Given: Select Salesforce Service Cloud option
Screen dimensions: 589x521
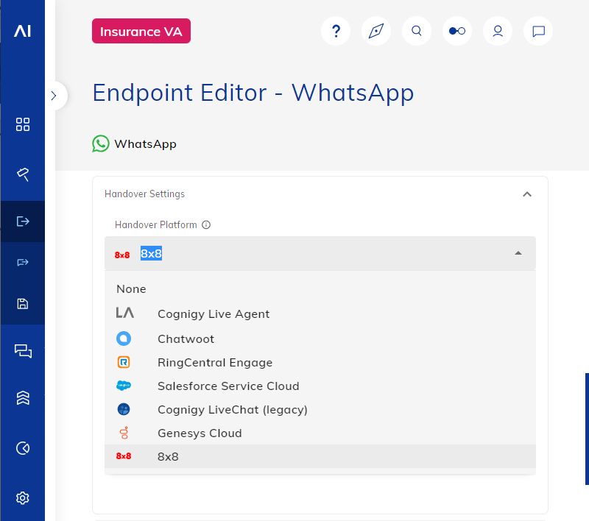Looking at the screenshot, I should point(320,386).
